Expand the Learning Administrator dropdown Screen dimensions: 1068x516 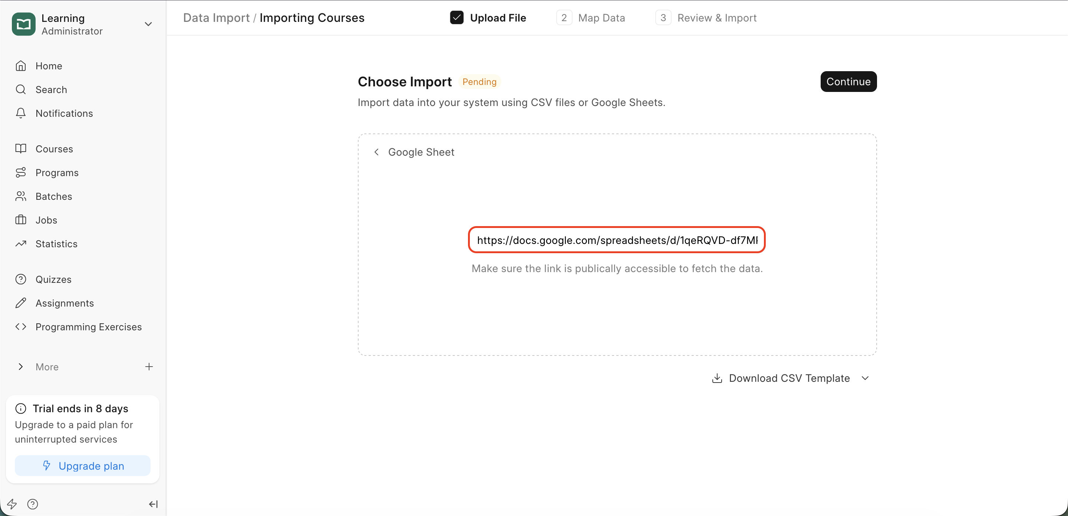[148, 24]
